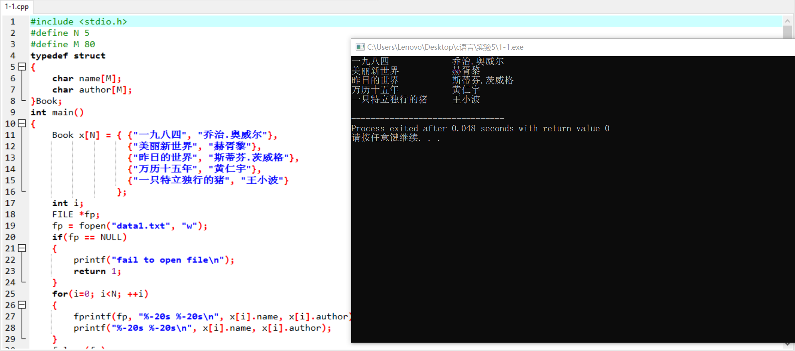This screenshot has height=351, width=795.
Task: Click line number 19 in the gutter
Action: pos(10,226)
